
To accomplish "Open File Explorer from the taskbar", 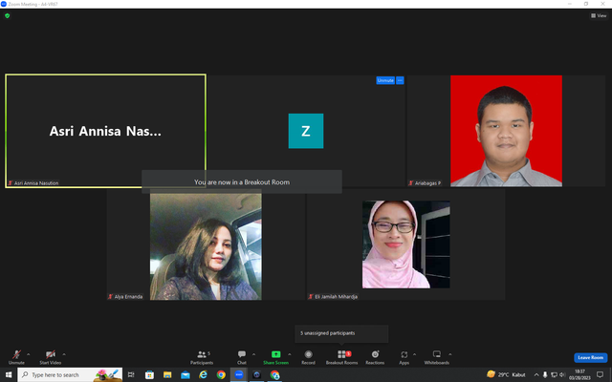I will tap(167, 374).
